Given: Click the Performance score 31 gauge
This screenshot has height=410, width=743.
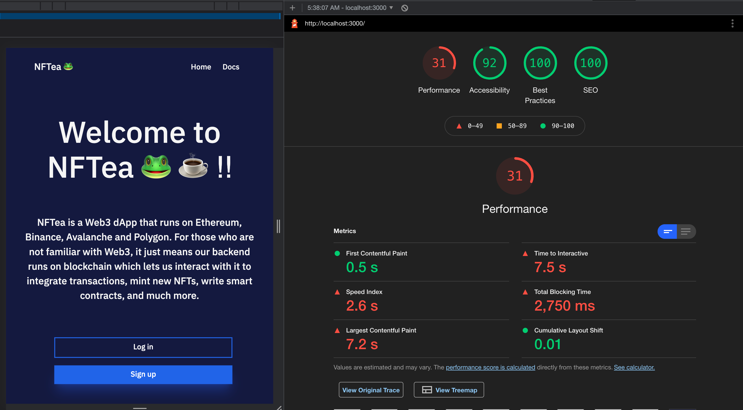Looking at the screenshot, I should tap(439, 63).
